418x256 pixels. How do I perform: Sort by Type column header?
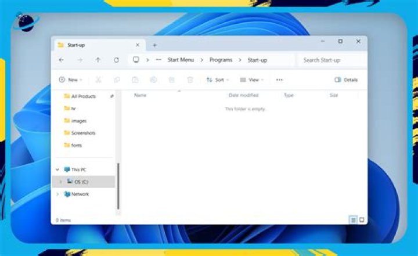289,95
